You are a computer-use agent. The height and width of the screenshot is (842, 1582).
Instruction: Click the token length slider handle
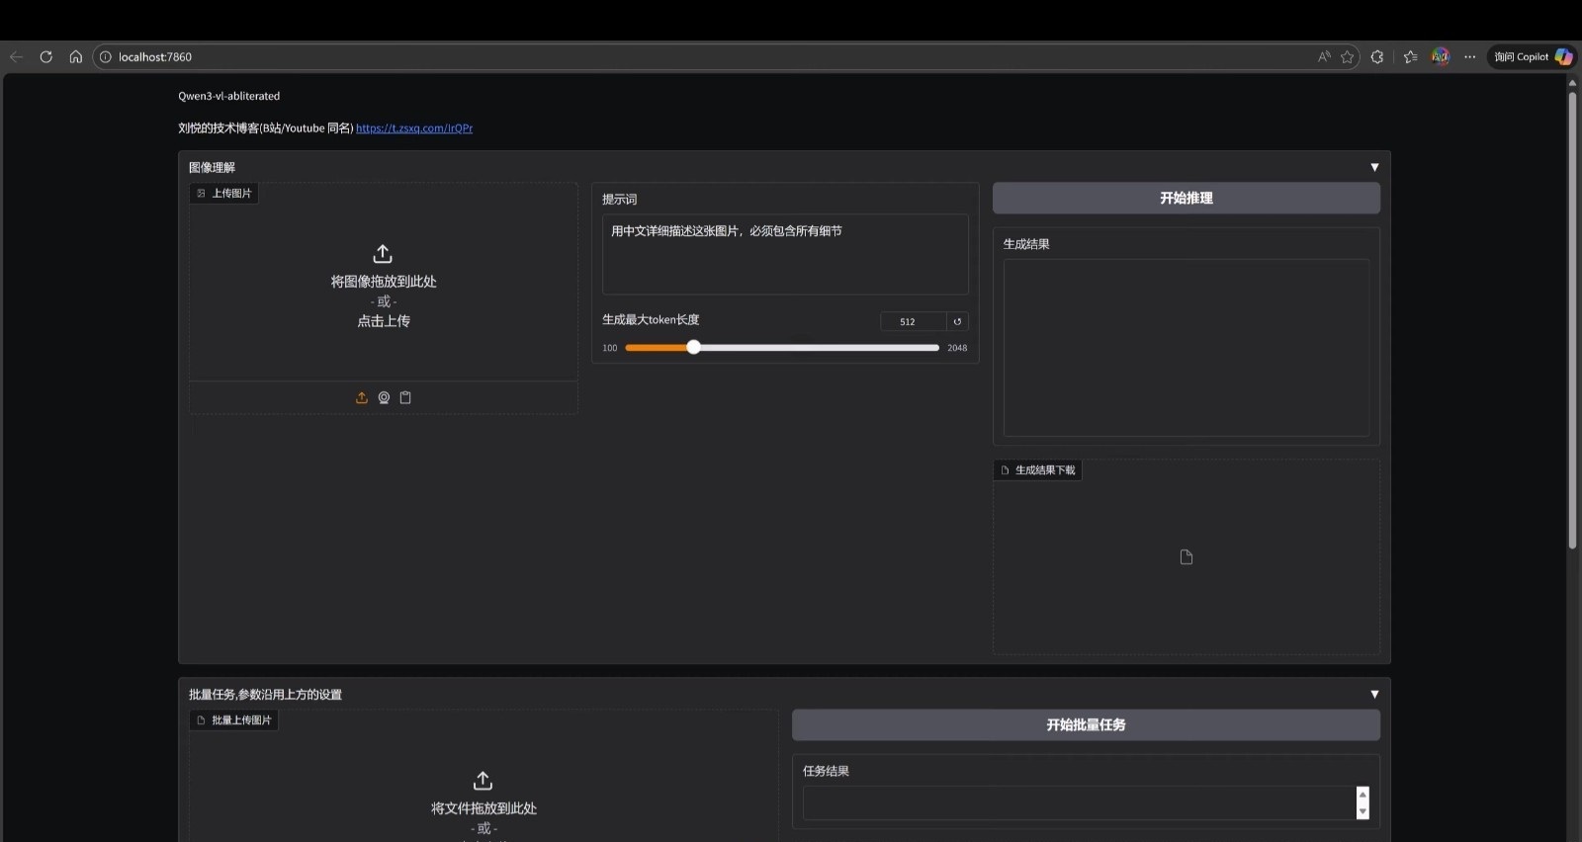(693, 347)
